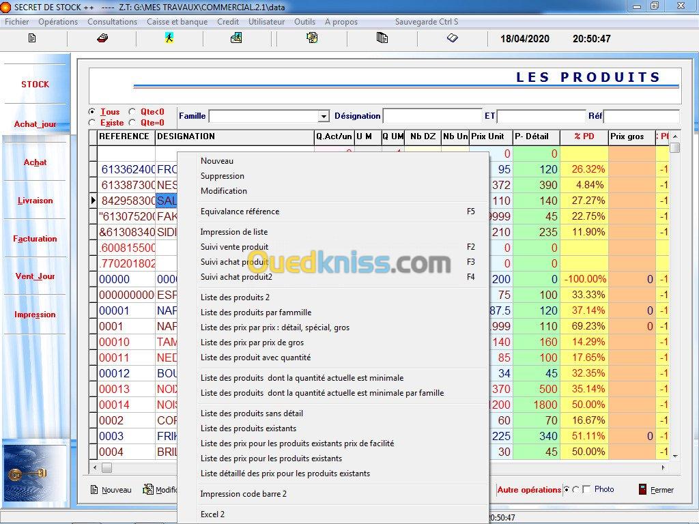
Task: Click the vertical scrollbar down arrow
Action: point(675,455)
